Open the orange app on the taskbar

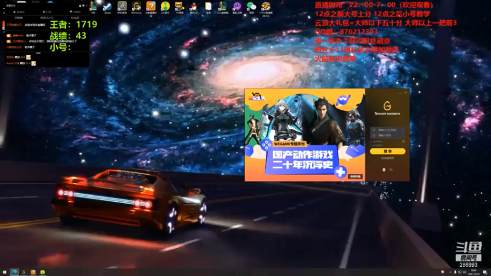[x=33, y=272]
